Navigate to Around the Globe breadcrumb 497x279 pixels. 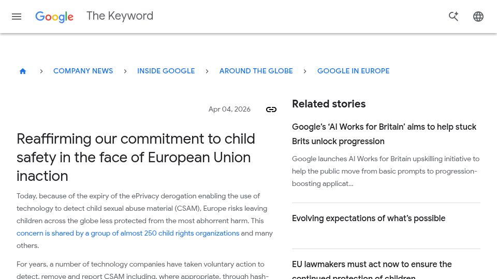[x=256, y=71]
